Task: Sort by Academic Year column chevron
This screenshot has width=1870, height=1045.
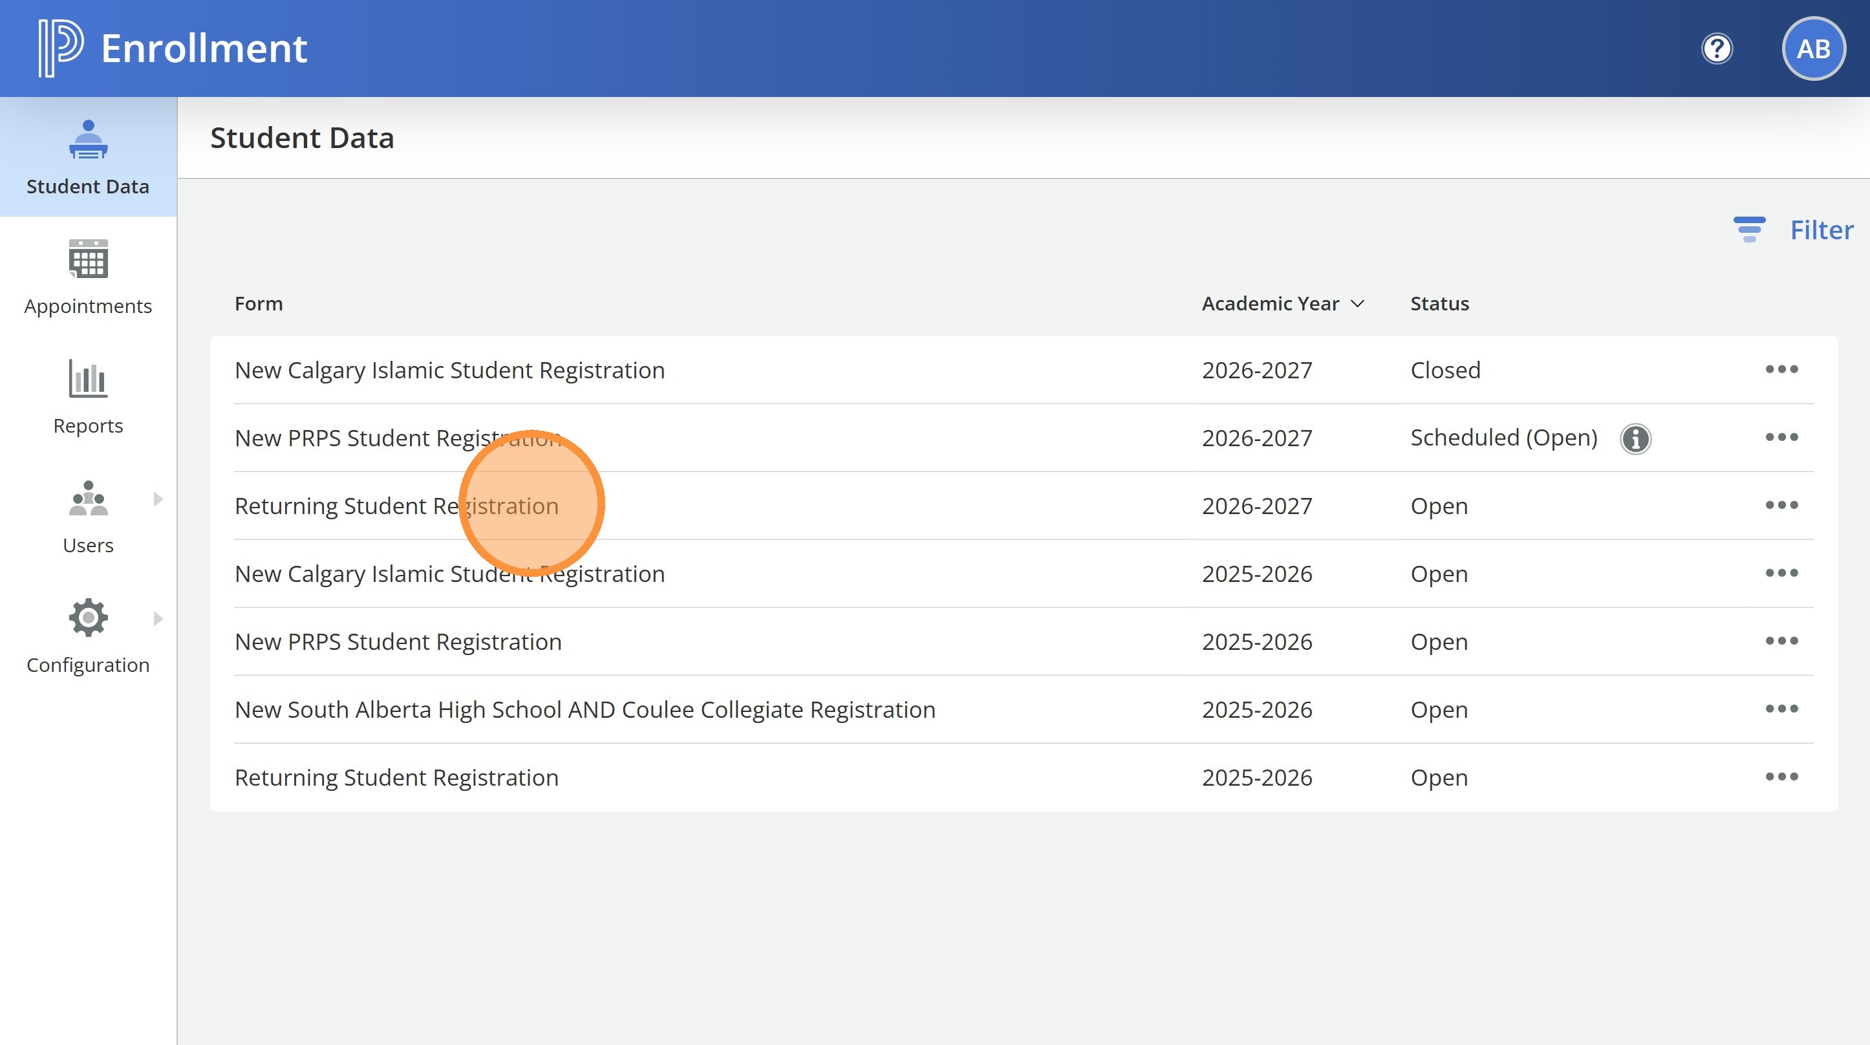Action: click(x=1357, y=303)
